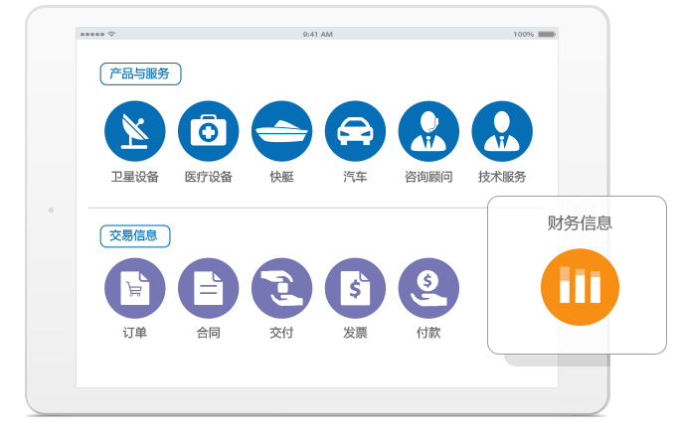
Task: Open the 汽车 car icon
Action: coord(355,131)
